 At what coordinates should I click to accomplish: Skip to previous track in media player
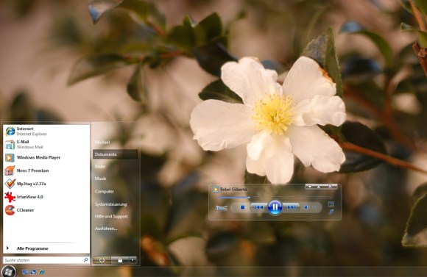258,207
